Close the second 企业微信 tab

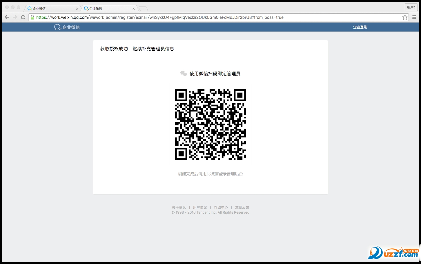134,9
